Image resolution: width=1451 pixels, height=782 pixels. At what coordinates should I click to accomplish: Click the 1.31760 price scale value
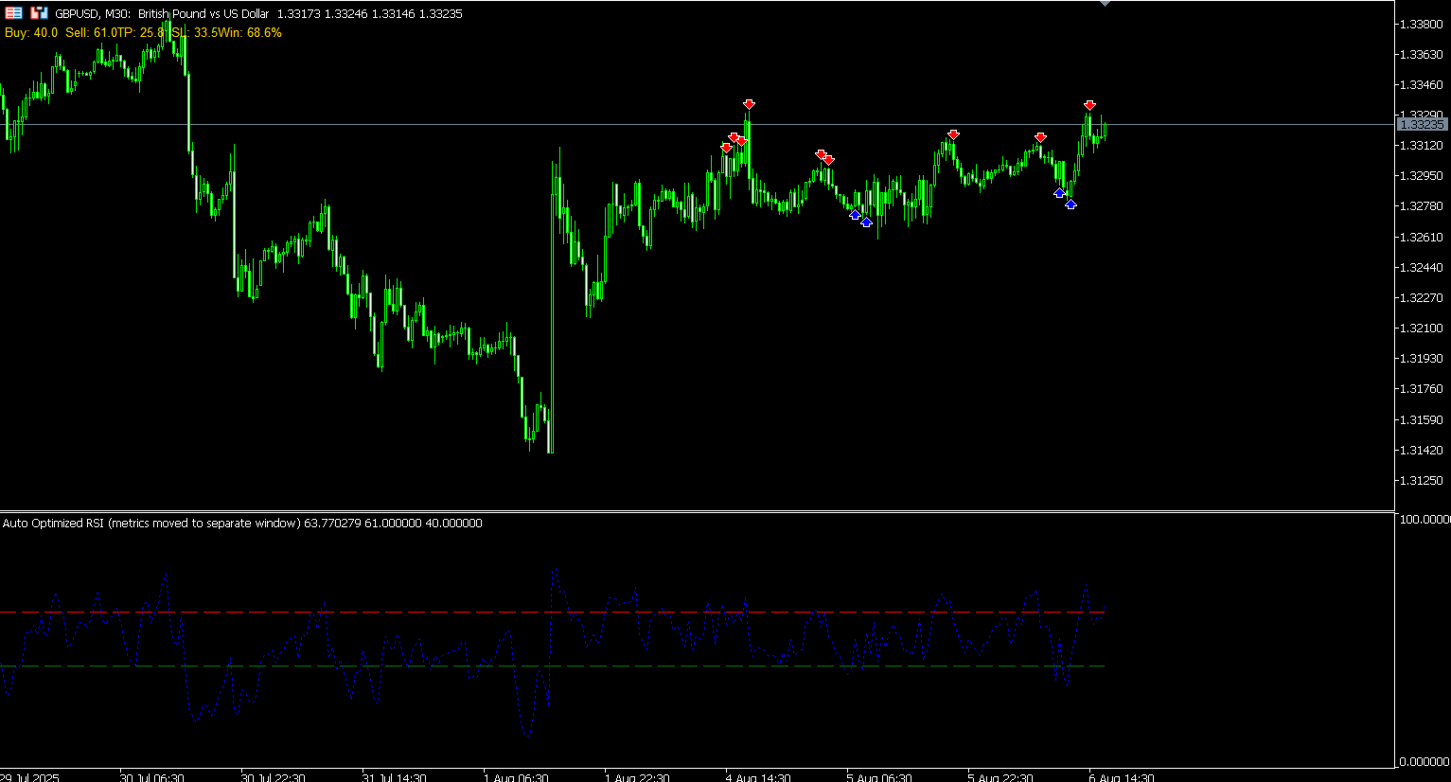point(1421,388)
